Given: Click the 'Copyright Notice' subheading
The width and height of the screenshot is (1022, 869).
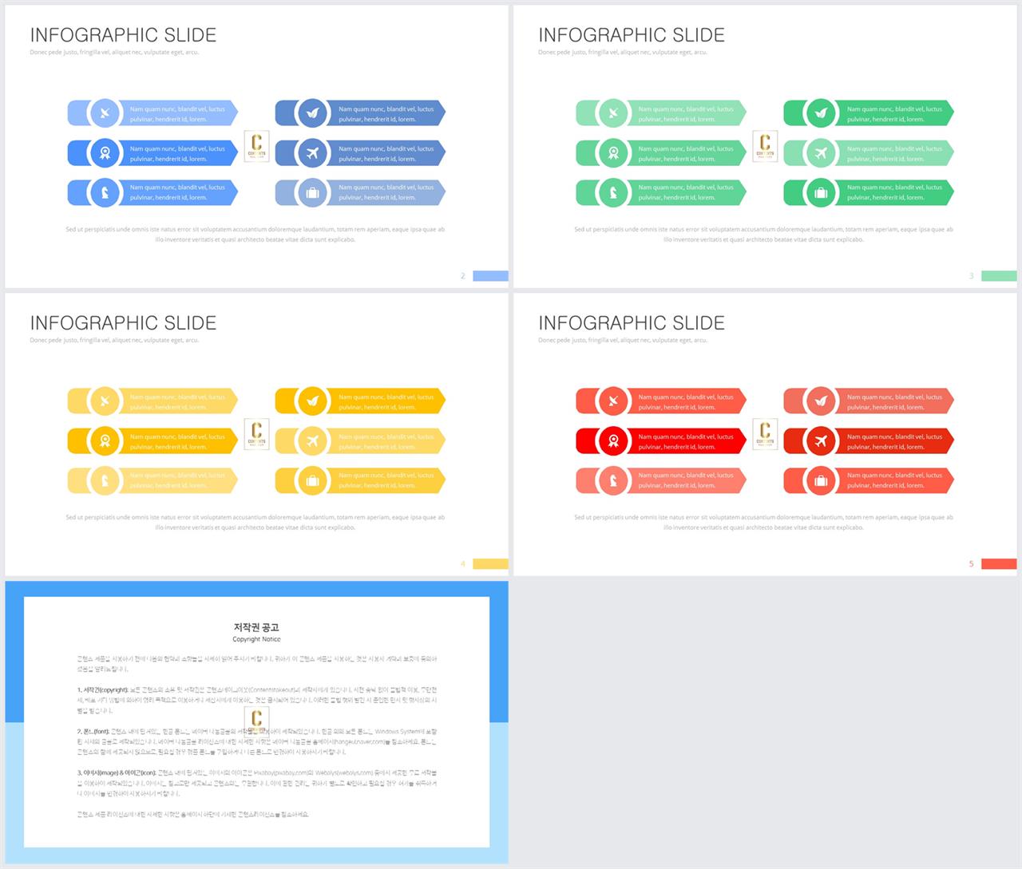Looking at the screenshot, I should pos(256,639).
